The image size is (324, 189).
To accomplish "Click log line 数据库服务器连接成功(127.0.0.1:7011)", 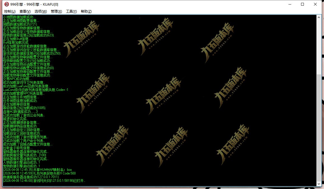I will [31, 177].
